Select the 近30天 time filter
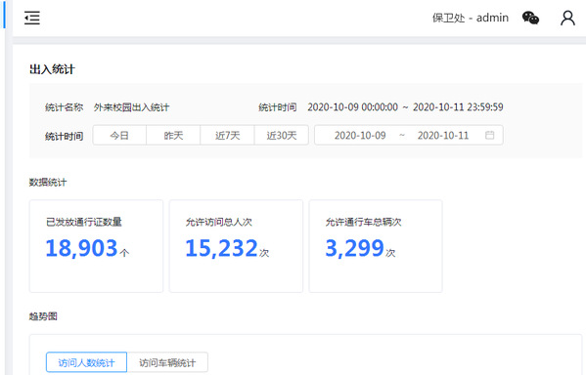The height and width of the screenshot is (375, 586). (x=282, y=135)
